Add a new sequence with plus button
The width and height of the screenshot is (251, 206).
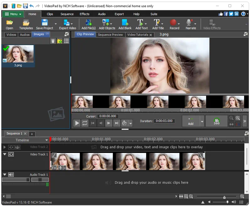(x=32, y=134)
